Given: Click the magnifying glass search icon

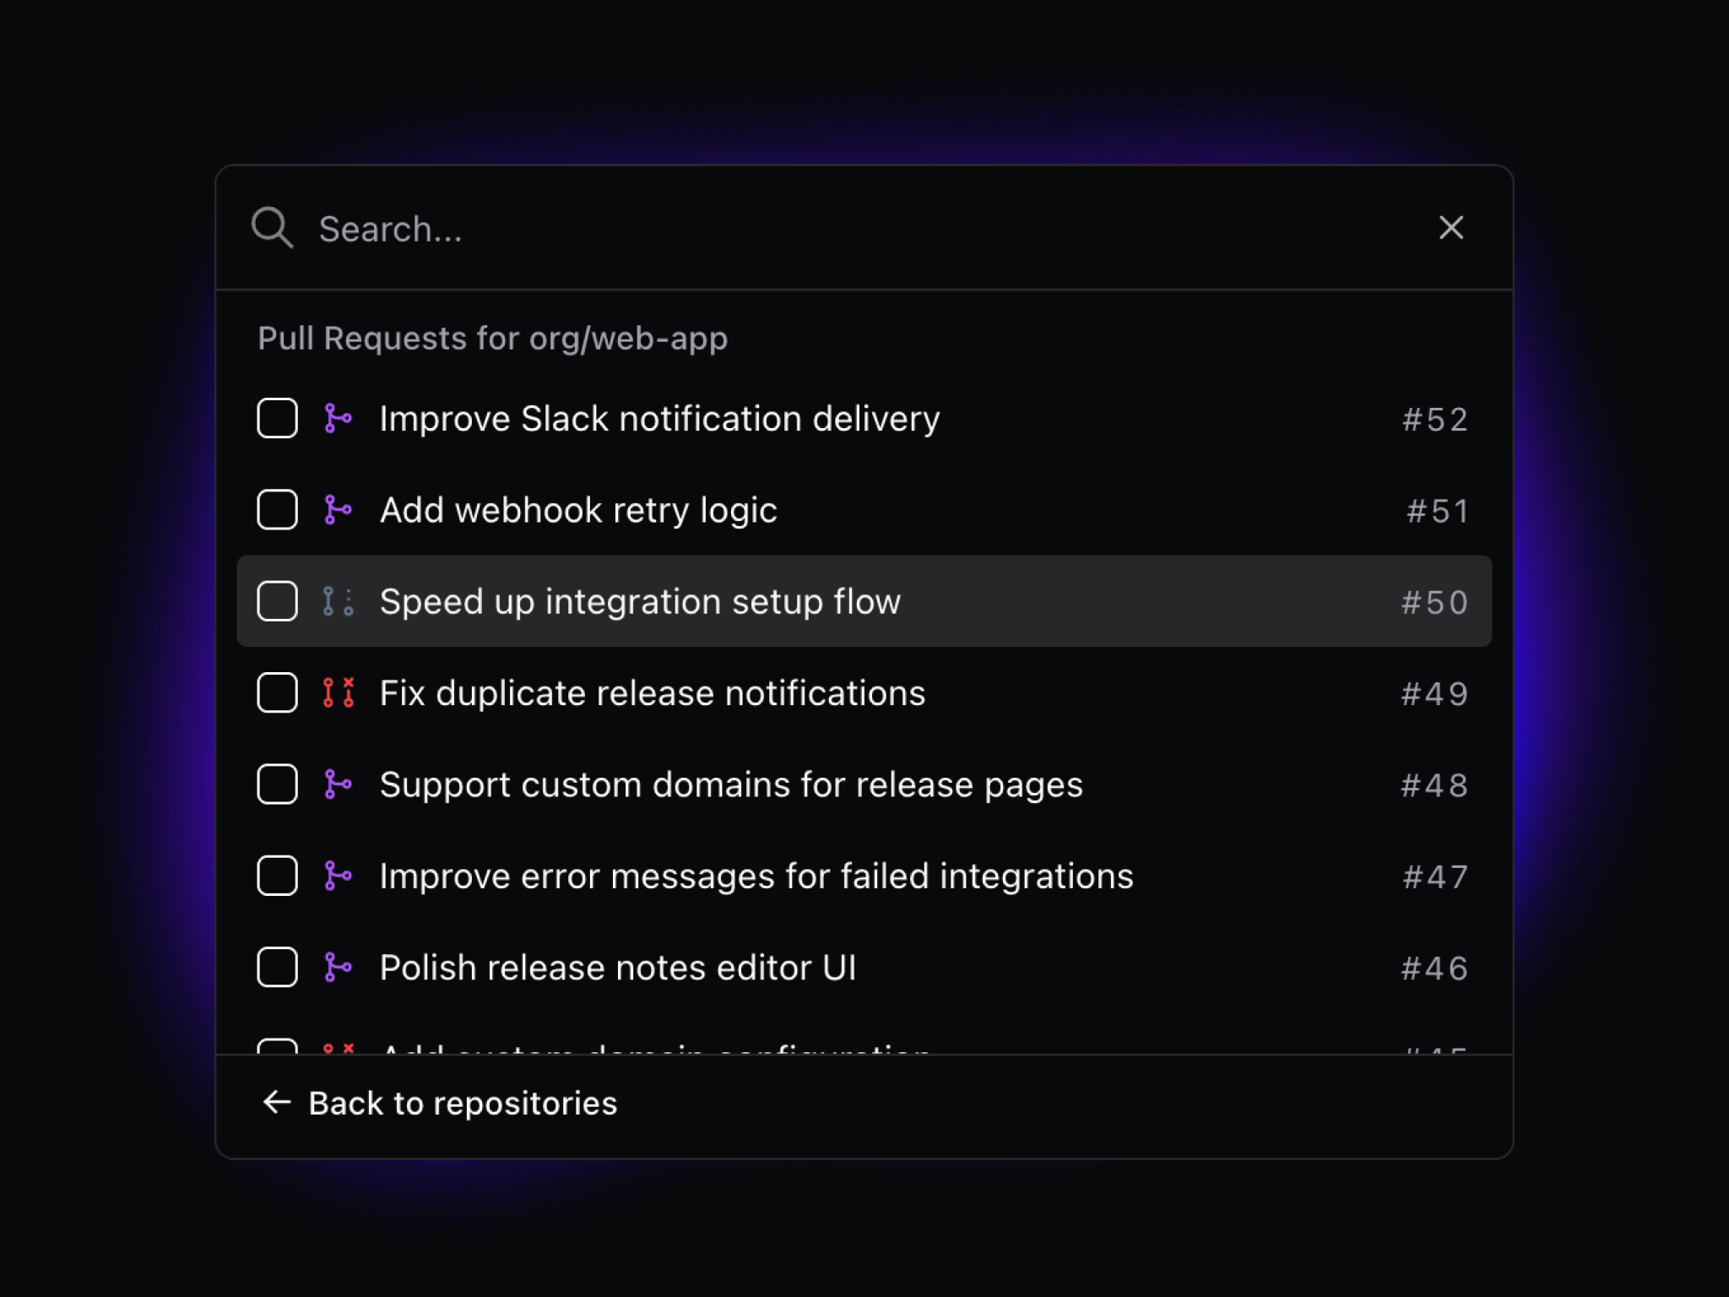Looking at the screenshot, I should pyautogui.click(x=272, y=228).
